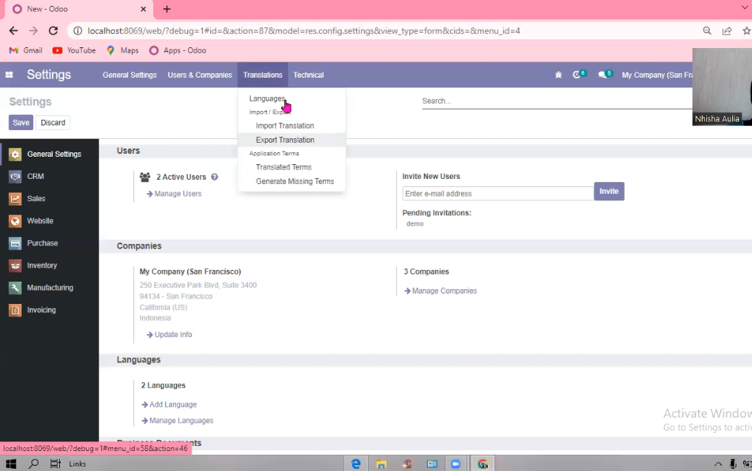Click the Settings app title in navbar
Screen dimensions: 752x471
point(49,75)
